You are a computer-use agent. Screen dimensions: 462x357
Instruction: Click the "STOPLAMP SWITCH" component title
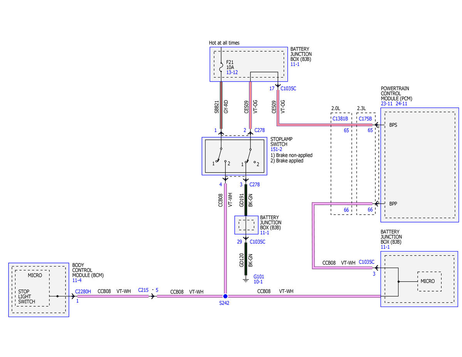click(281, 142)
